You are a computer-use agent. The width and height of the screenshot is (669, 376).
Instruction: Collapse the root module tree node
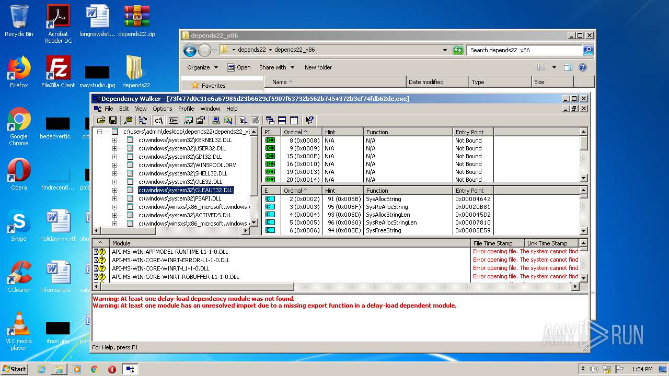[x=99, y=132]
